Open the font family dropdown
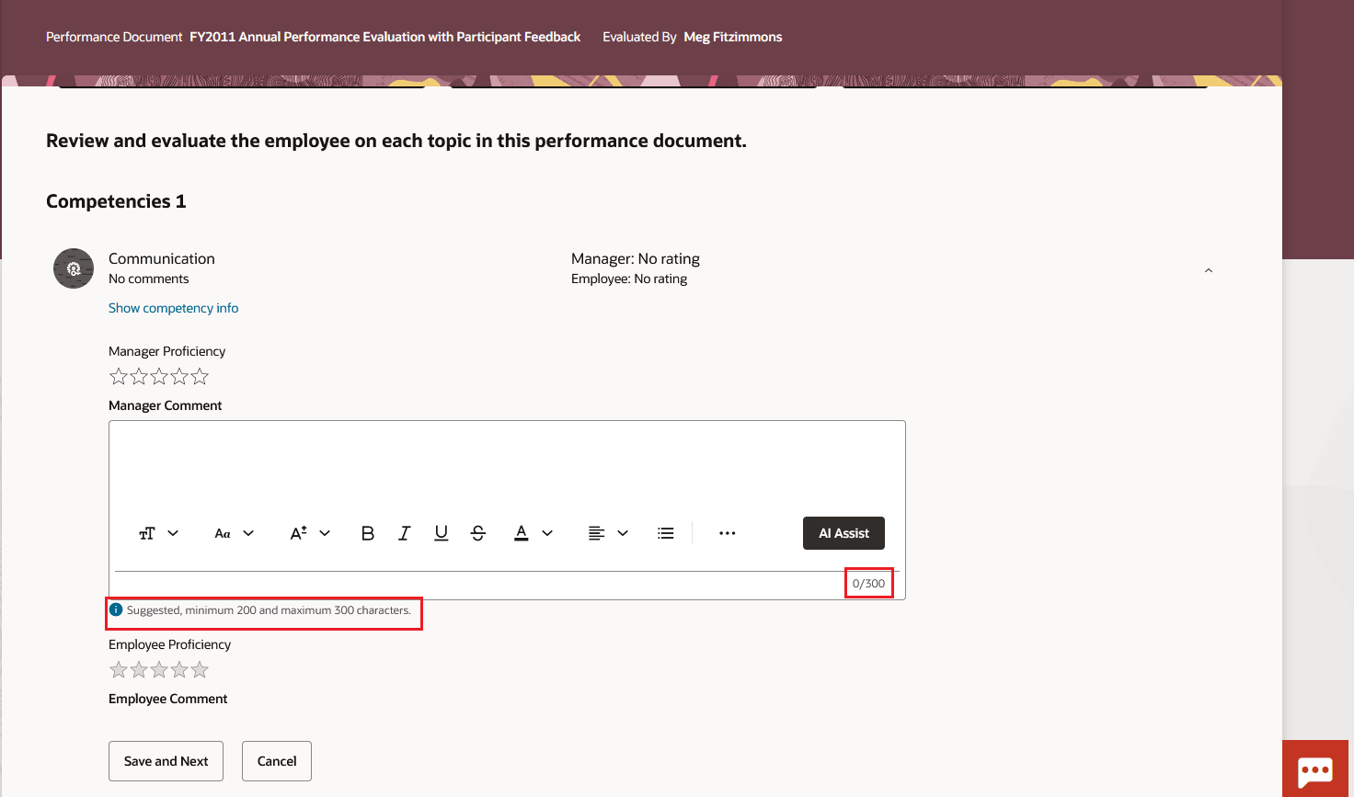Screen dimensions: 1354x797 pos(234,532)
